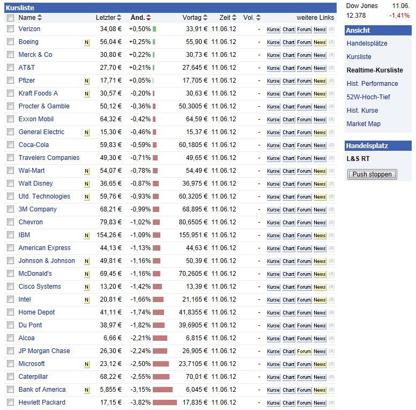Screen dimensions: 416x410
Task: Open the IR icon in the Alcoa row
Action: (331, 339)
